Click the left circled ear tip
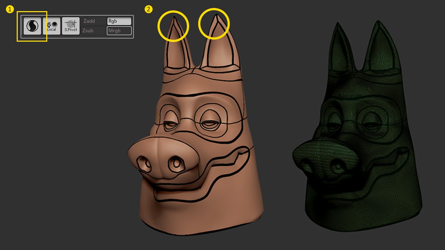This screenshot has width=445, height=250. coord(173,26)
